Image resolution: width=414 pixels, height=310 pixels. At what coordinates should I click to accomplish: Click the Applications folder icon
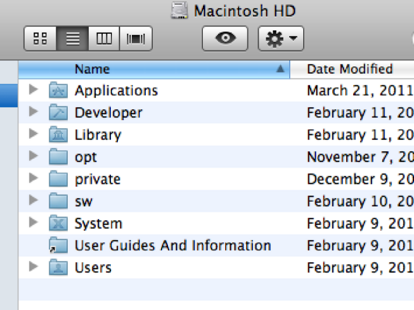click(x=58, y=90)
